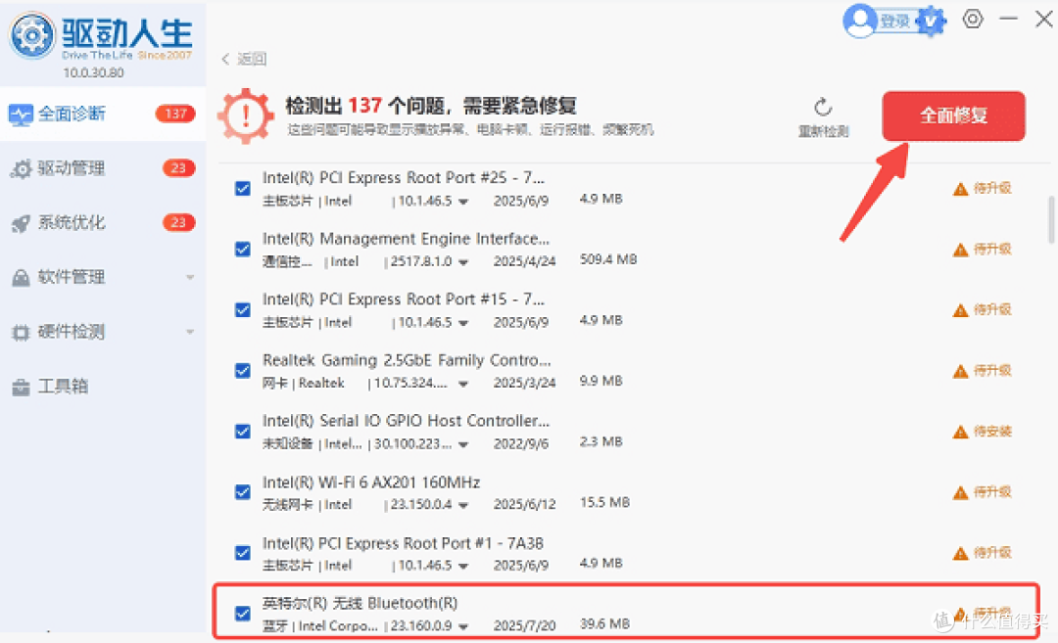Open version dropdown for Root Port #1 - 7A38
Screen dimensions: 1058x643
coord(463,566)
